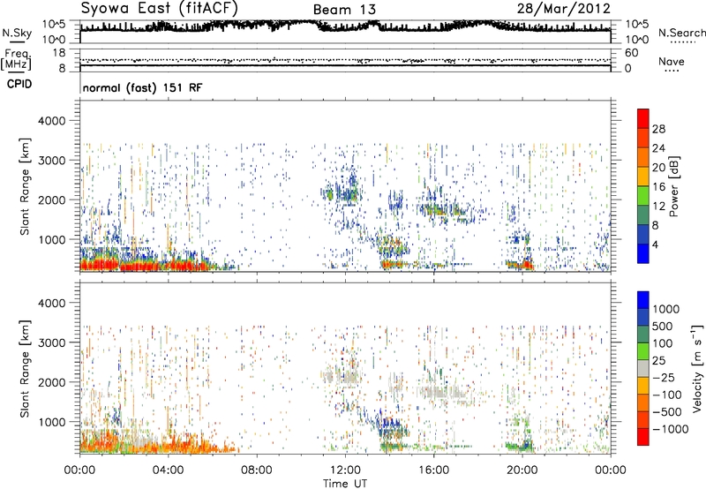The height and width of the screenshot is (489, 706).
Task: Click the '4' label on Power colorbar
Action: tap(655, 244)
